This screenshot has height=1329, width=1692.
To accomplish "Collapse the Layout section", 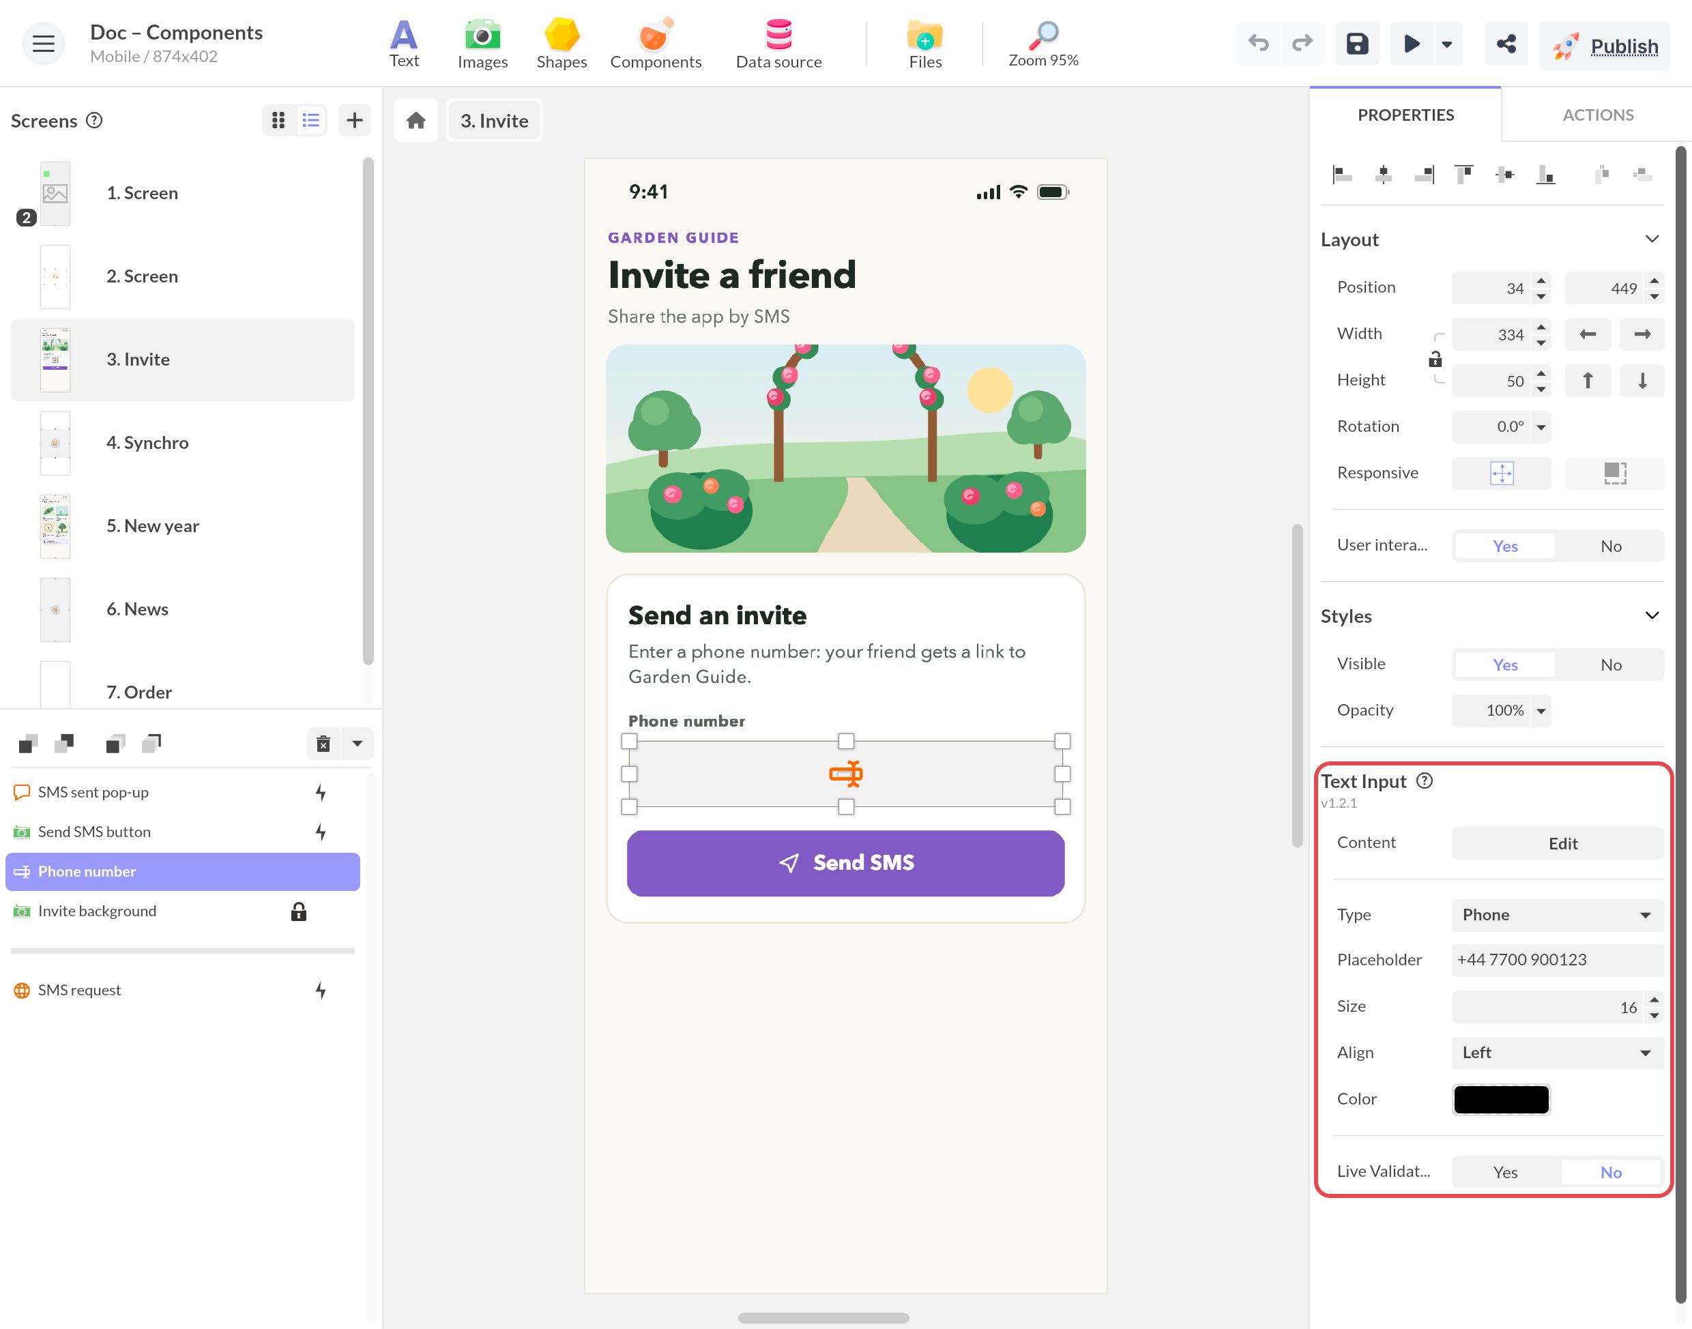I will 1652,239.
